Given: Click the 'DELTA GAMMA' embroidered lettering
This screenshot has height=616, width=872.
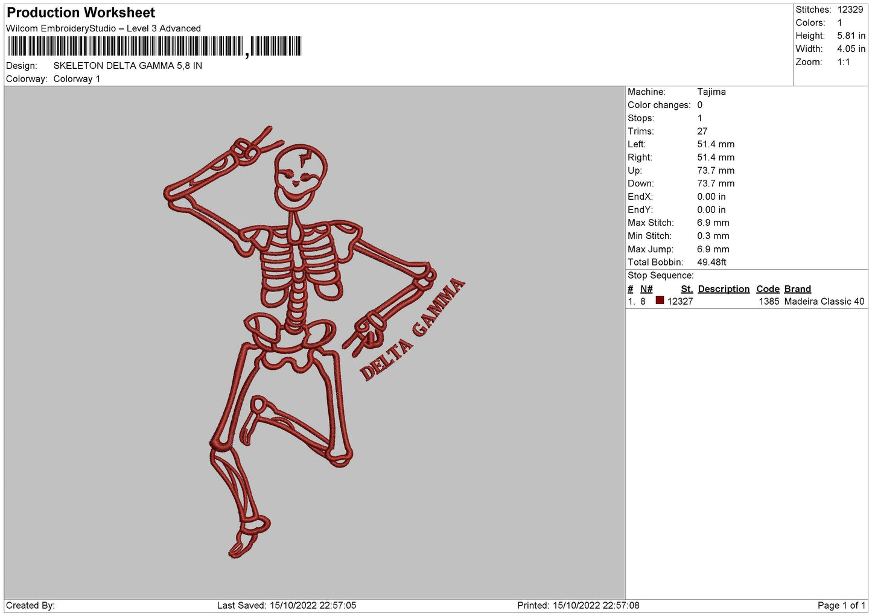Looking at the screenshot, I should 413,330.
